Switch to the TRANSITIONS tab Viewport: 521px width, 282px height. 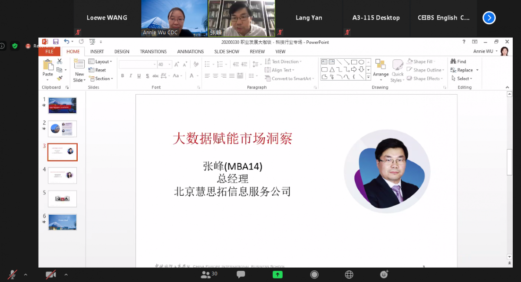click(x=153, y=51)
